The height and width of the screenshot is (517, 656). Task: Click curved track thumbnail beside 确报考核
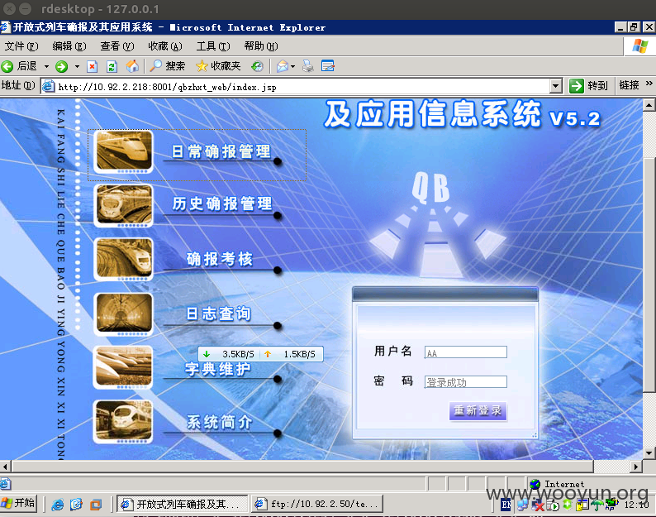123,259
